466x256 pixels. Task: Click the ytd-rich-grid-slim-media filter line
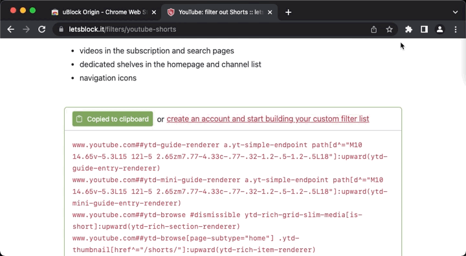click(217, 220)
